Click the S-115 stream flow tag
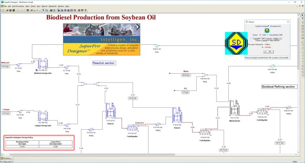The height and width of the screenshot is (163, 305). coord(133,98)
